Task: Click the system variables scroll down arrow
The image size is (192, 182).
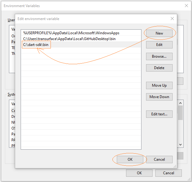Action: (180, 145)
